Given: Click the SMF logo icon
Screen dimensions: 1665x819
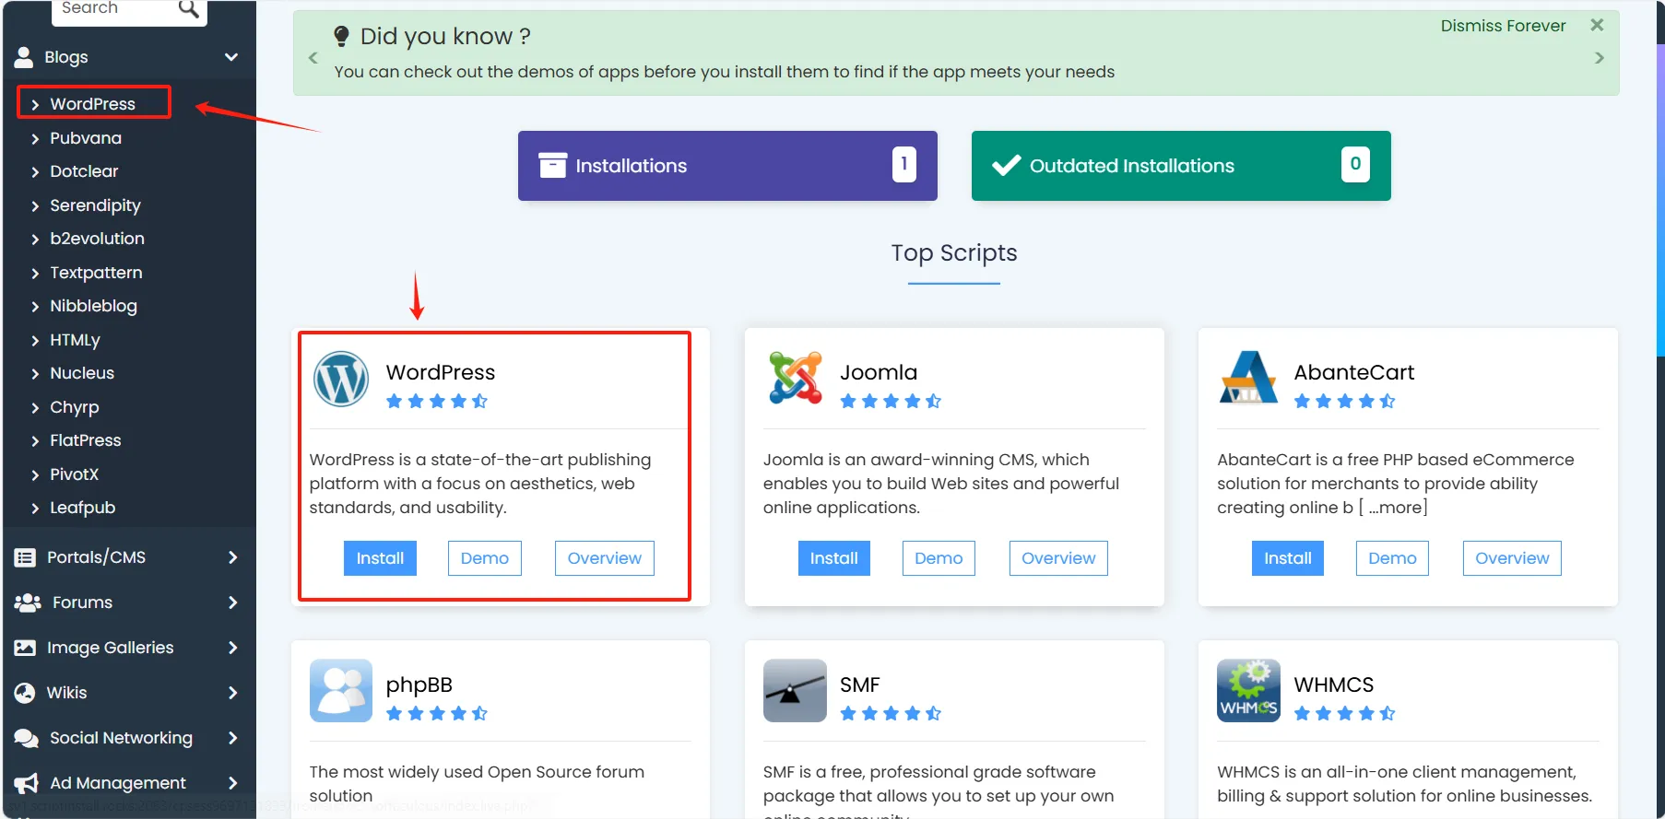Looking at the screenshot, I should [795, 690].
